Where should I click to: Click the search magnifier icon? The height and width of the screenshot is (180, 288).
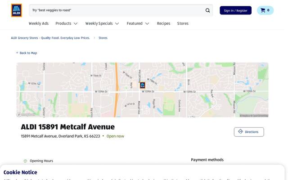pyautogui.click(x=207, y=10)
